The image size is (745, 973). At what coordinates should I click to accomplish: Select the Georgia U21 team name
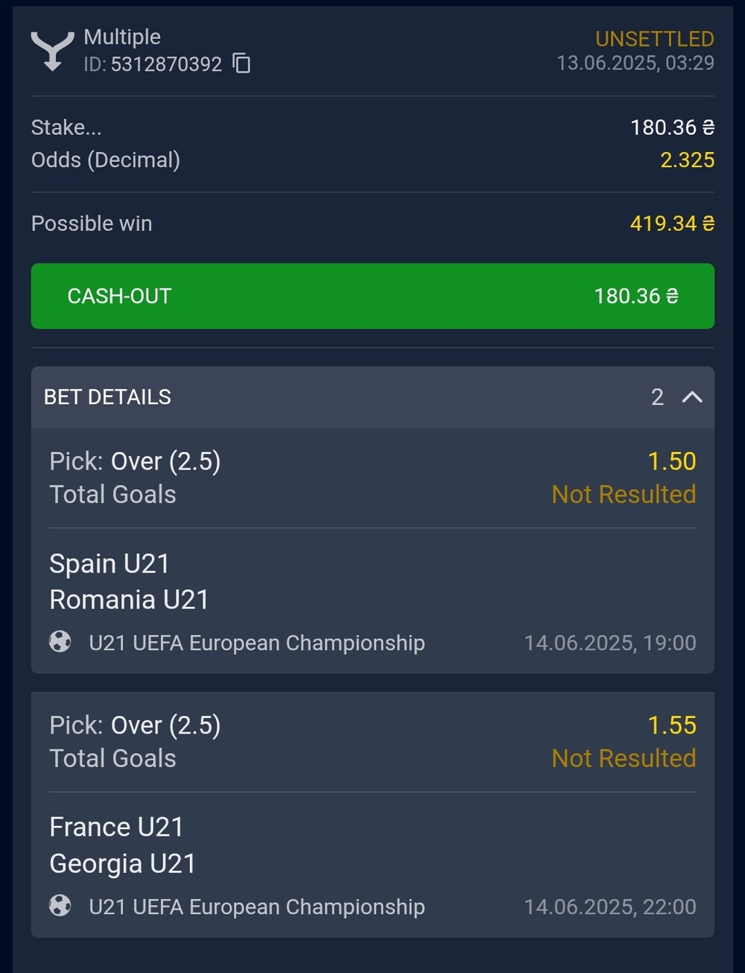(x=122, y=863)
